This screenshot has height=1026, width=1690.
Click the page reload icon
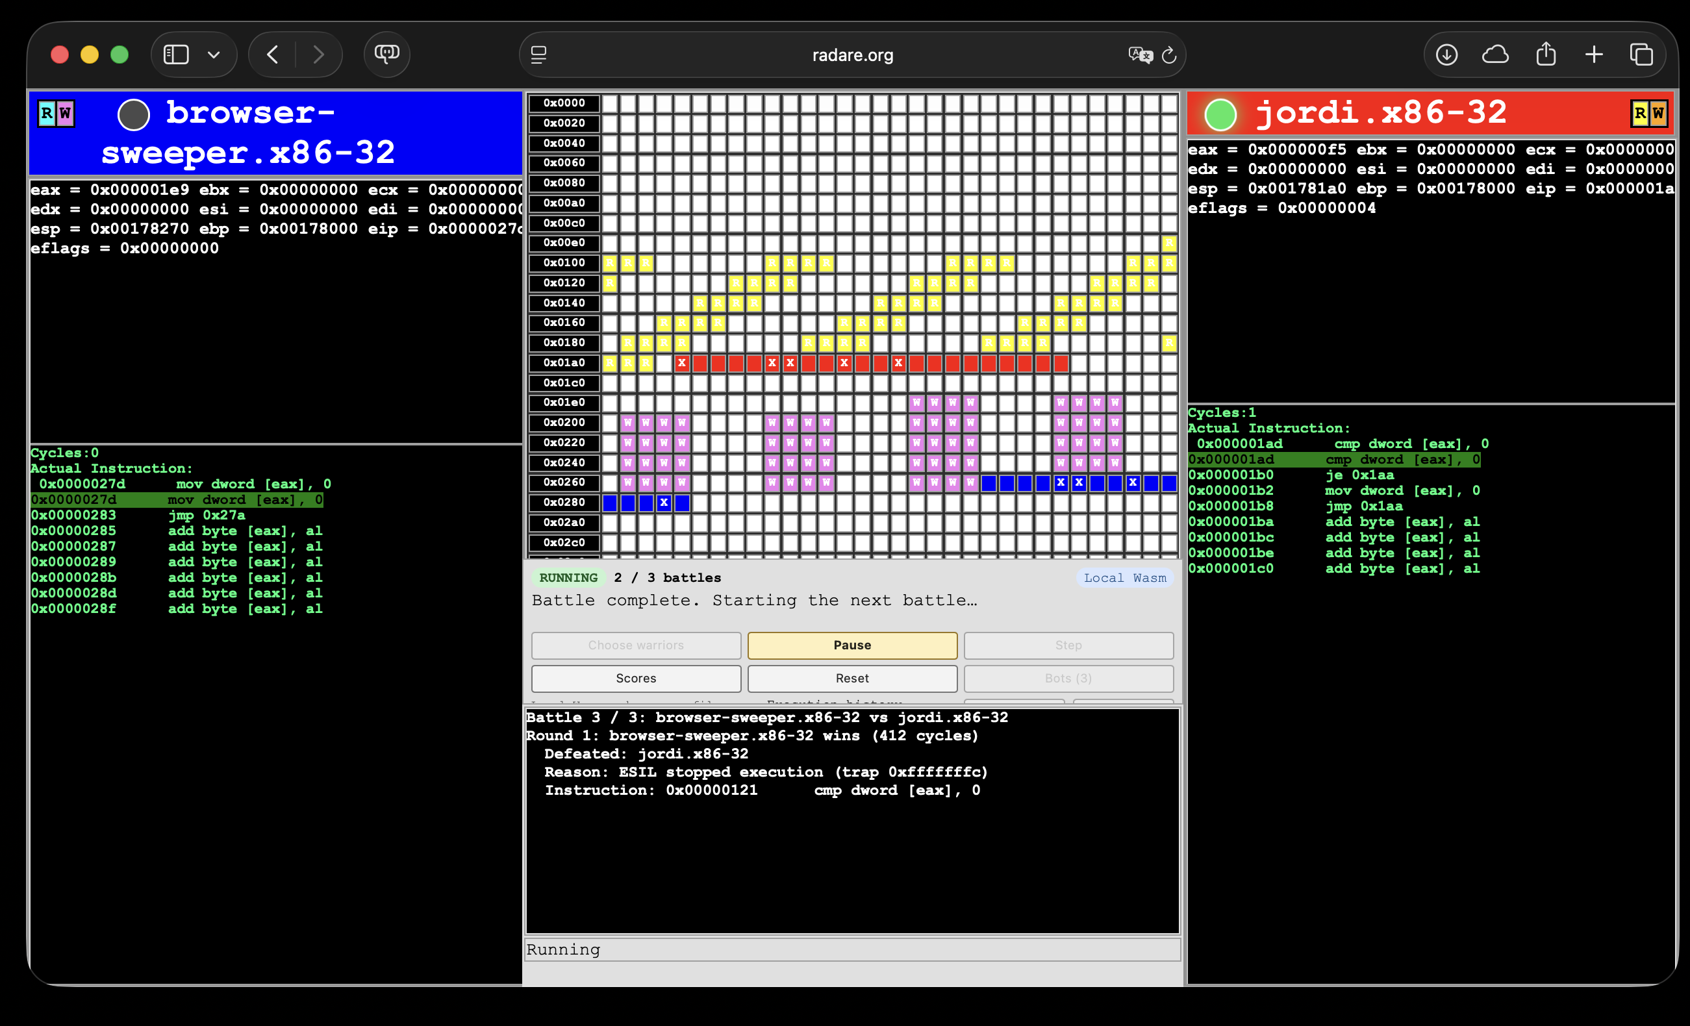[x=1168, y=55]
